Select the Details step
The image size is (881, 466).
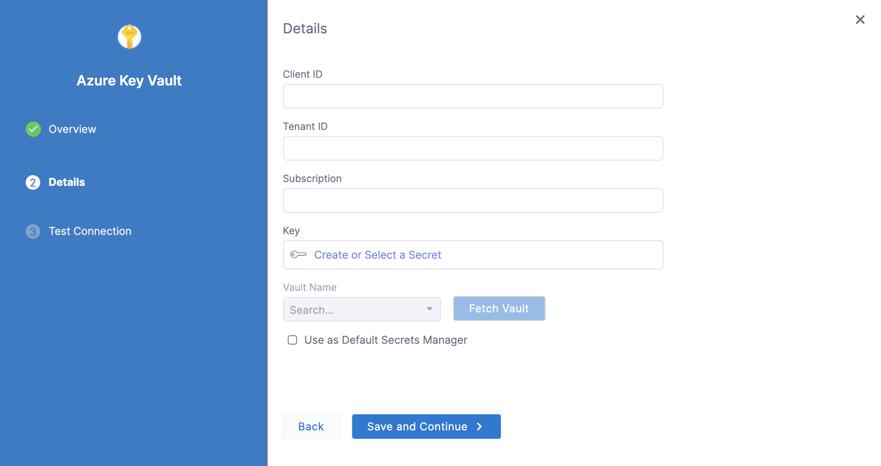pyautogui.click(x=67, y=182)
